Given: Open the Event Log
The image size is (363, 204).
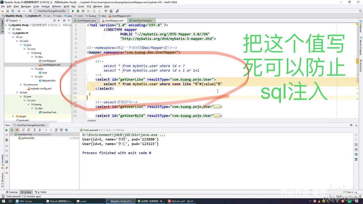Looking at the screenshot, I should (350, 192).
